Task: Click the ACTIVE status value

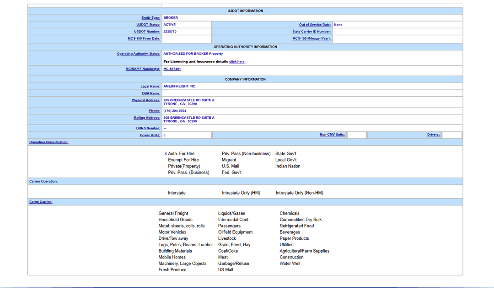Action: point(170,25)
